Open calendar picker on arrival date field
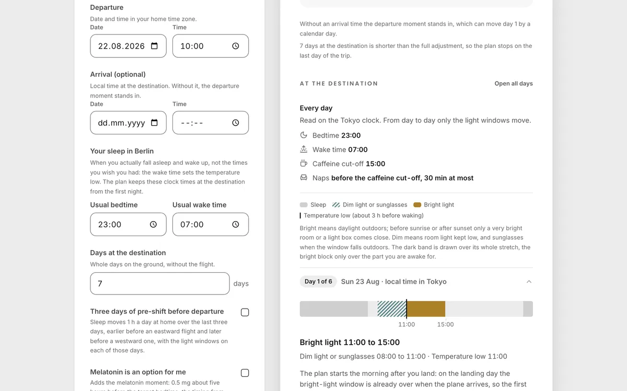Viewport: 627px width, 391px height. pos(154,123)
